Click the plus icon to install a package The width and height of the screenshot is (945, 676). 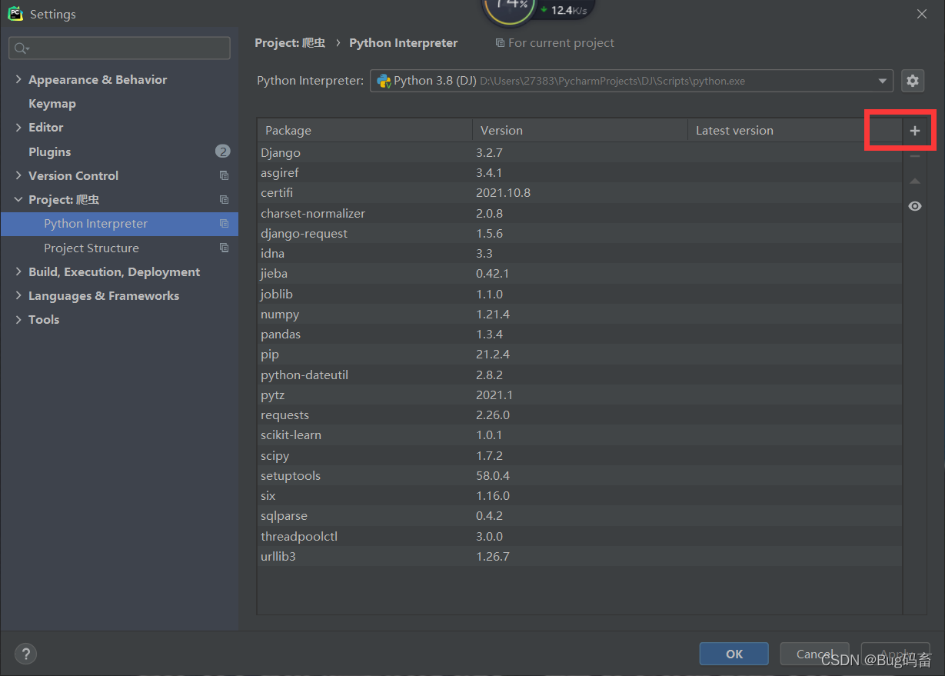pyautogui.click(x=914, y=131)
